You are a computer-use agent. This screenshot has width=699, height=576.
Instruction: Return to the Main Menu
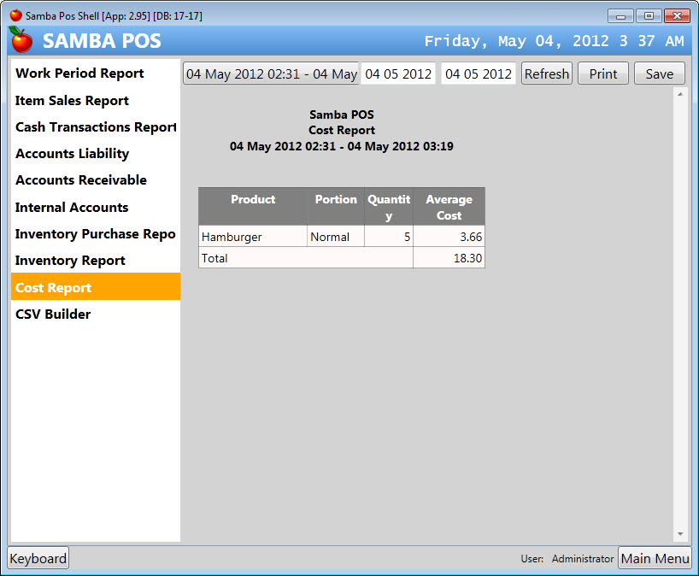click(655, 558)
